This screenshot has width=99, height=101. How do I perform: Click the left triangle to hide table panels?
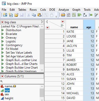[47, 22]
